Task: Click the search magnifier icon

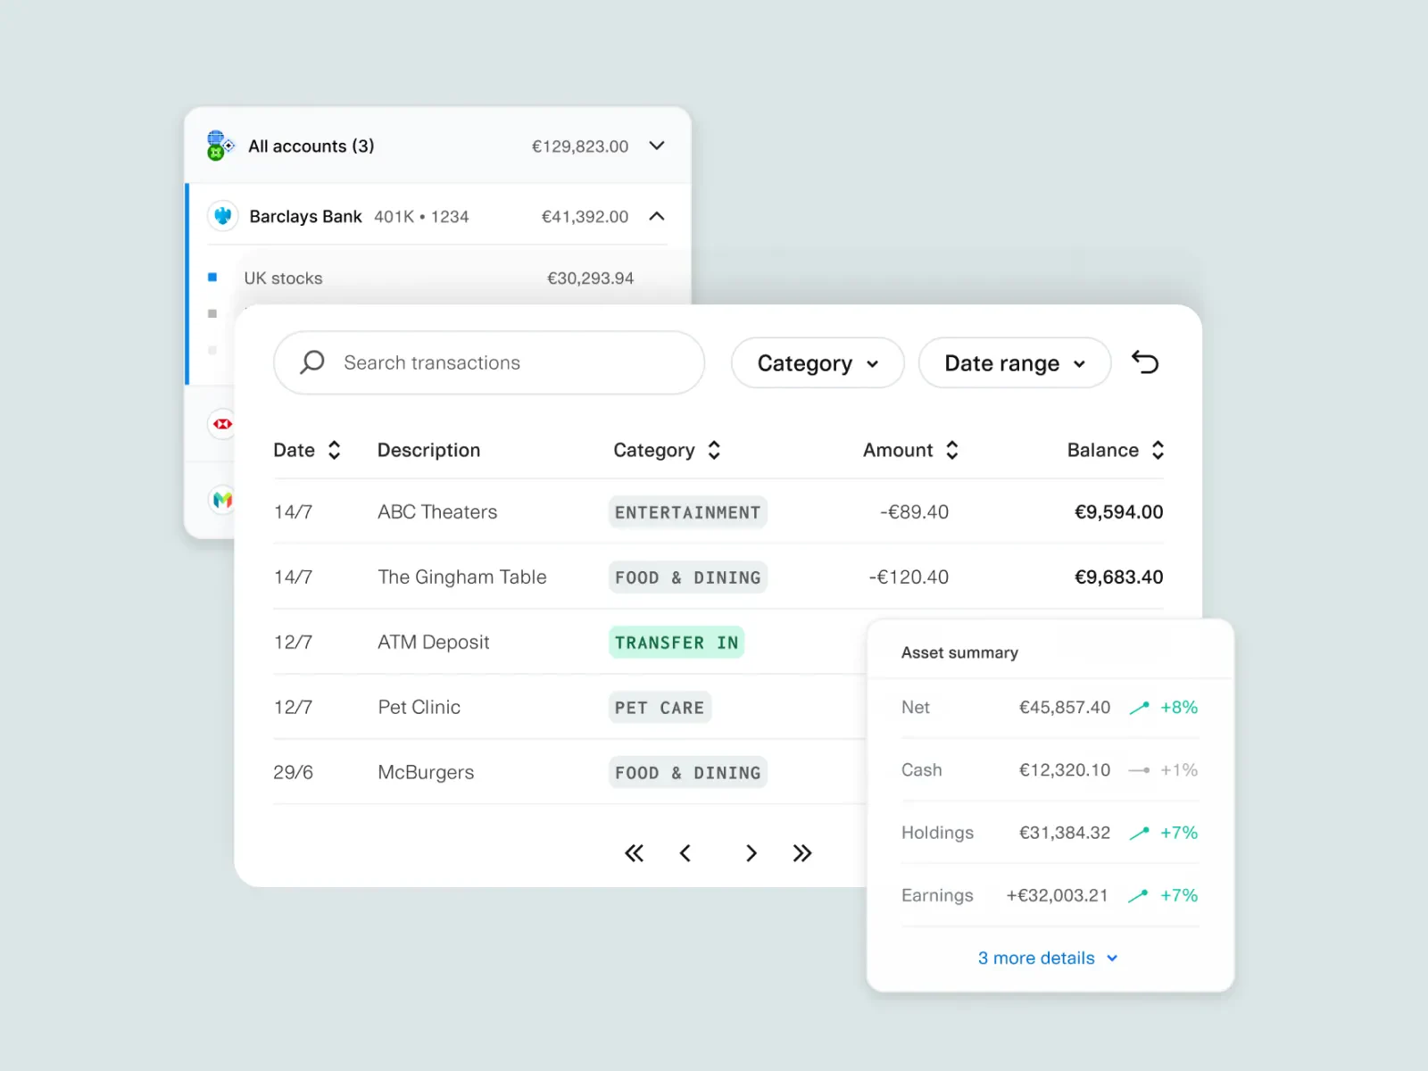Action: (x=311, y=362)
